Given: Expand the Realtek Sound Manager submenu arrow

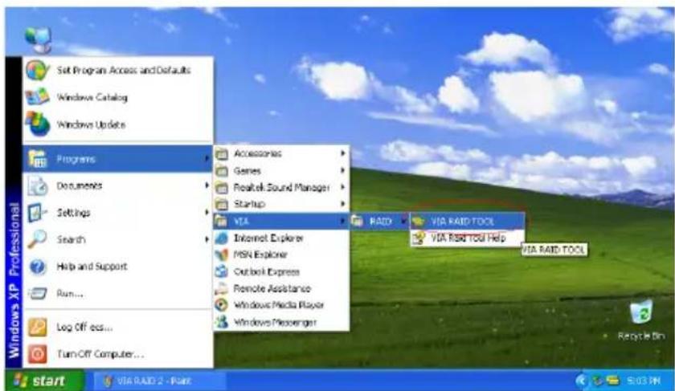Looking at the screenshot, I should click(x=342, y=187).
